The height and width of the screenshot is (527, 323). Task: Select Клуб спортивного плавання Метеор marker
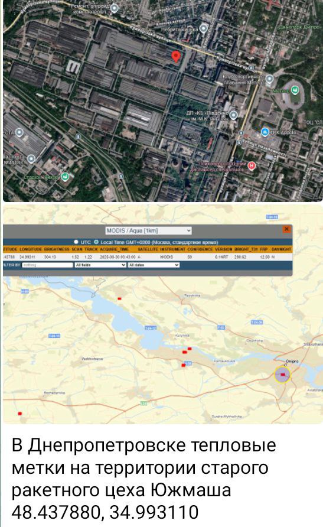click(x=269, y=79)
